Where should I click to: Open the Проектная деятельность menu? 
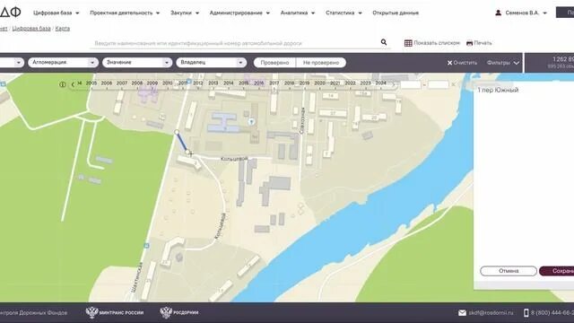point(125,13)
